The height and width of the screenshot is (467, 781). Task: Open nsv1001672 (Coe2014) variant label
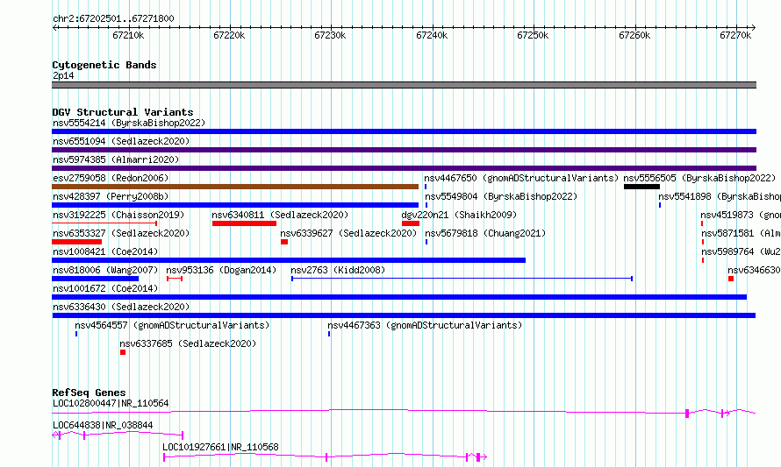[x=105, y=288]
